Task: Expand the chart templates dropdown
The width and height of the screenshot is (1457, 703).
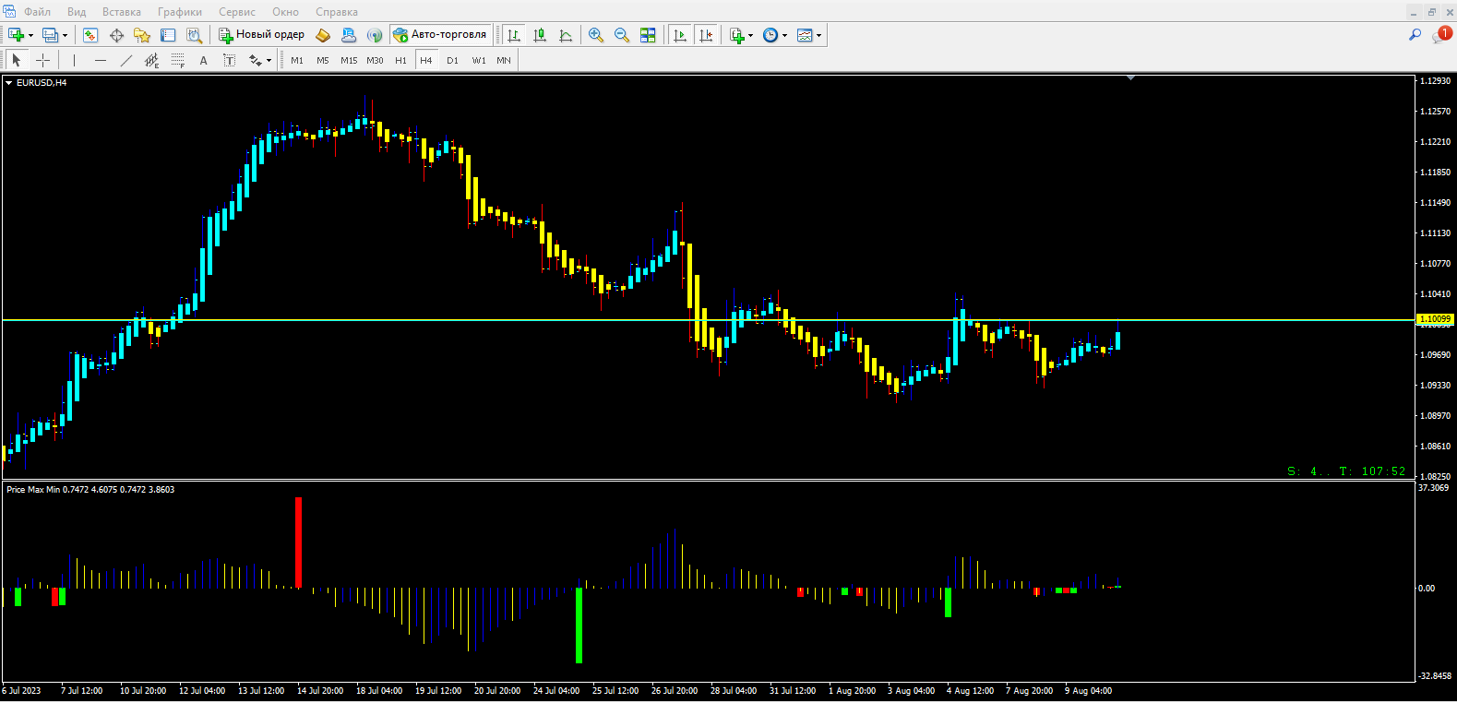Action: click(x=818, y=36)
